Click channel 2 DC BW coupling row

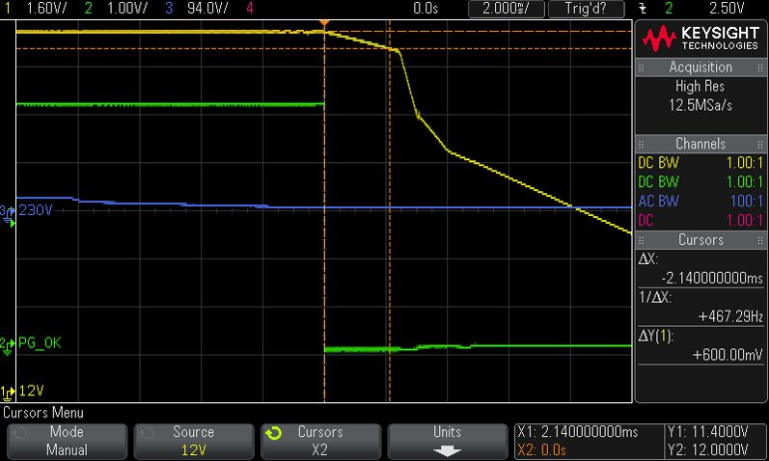[700, 182]
